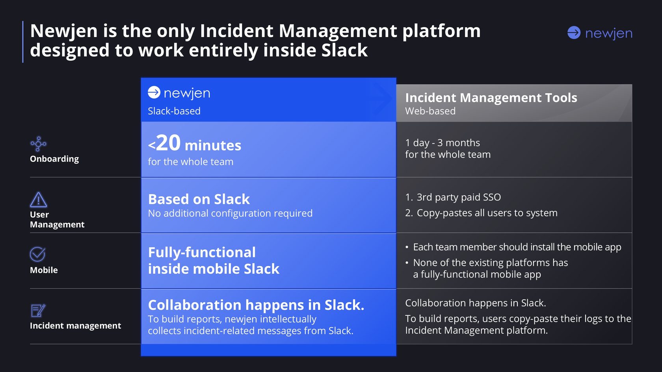Click the Mobile checkmark circle icon
The width and height of the screenshot is (662, 372).
click(x=38, y=254)
